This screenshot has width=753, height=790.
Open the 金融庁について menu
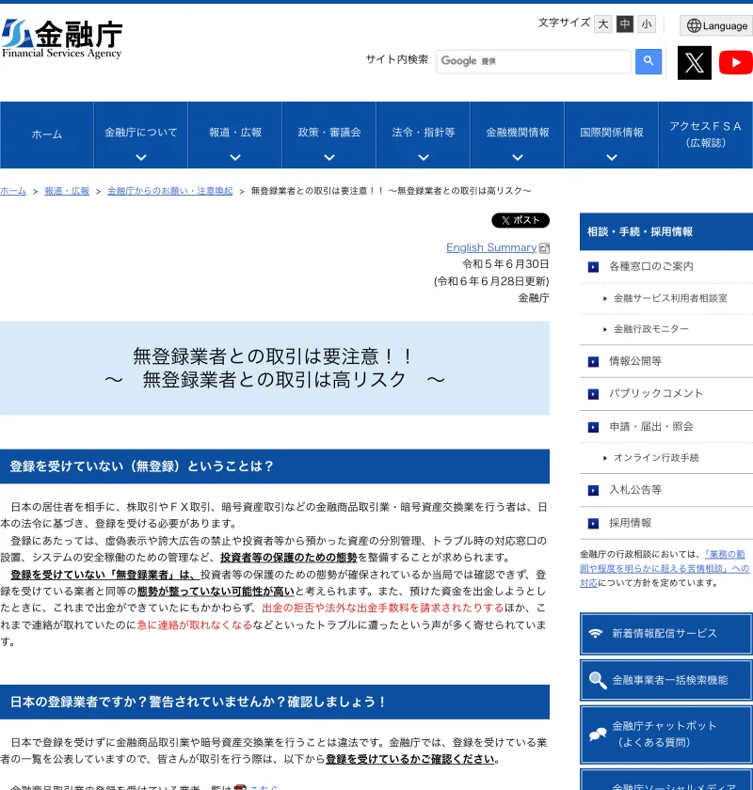click(x=140, y=135)
